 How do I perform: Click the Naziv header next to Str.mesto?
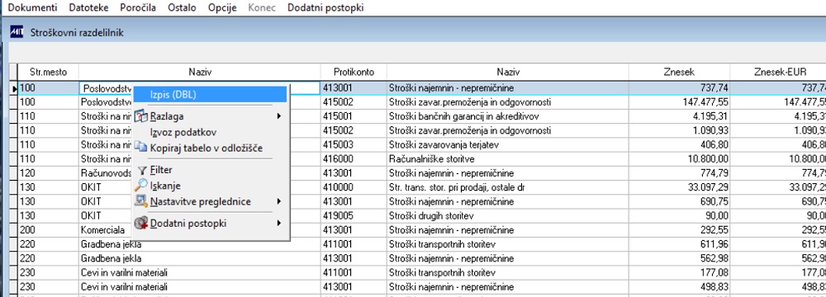(x=200, y=72)
